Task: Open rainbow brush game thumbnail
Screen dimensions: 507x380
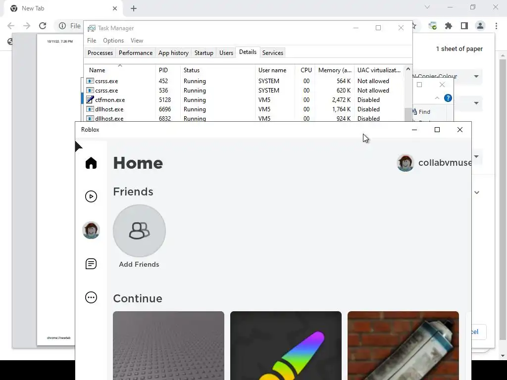Action: (286, 345)
